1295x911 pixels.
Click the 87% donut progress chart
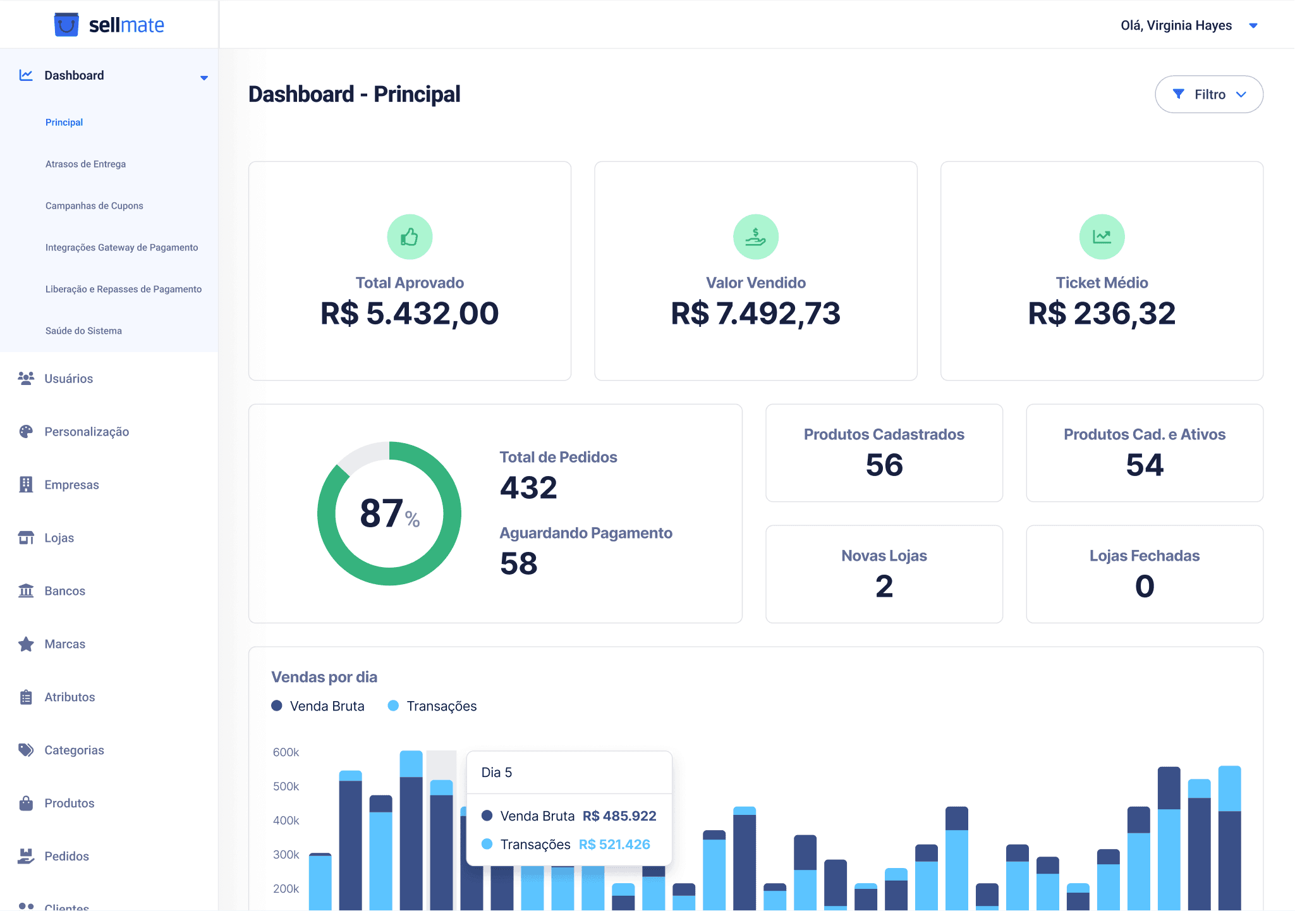coord(389,513)
